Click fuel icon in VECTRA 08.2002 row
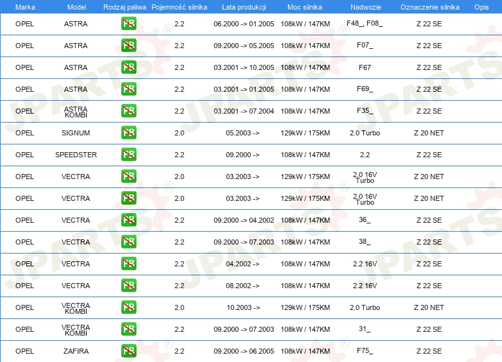502x362 pixels. 128,285
